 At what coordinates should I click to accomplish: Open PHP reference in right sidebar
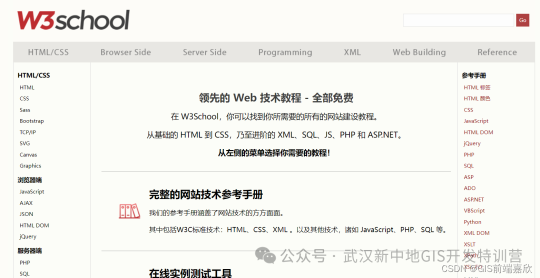click(469, 154)
